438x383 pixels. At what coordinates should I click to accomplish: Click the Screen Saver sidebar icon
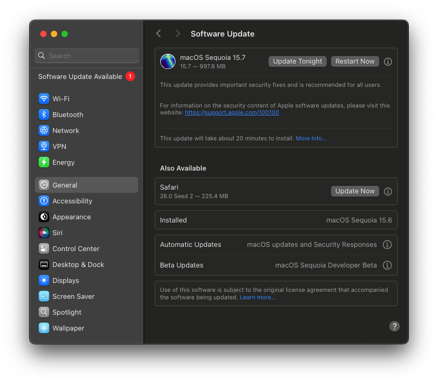[x=44, y=297]
